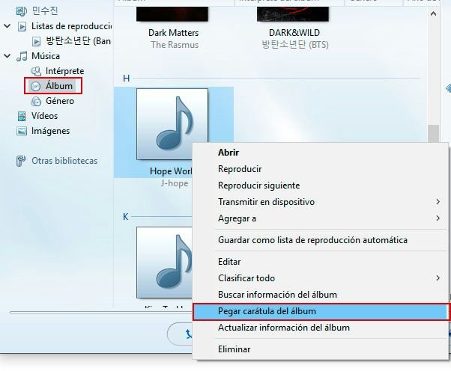This screenshot has width=451, height=371.
Task: Click the Otras bibliotecas icon
Action: coord(21,161)
